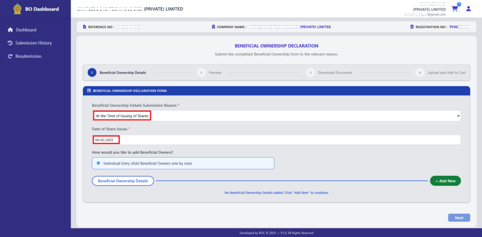Click the gmail.com email address text

tap(425, 15)
